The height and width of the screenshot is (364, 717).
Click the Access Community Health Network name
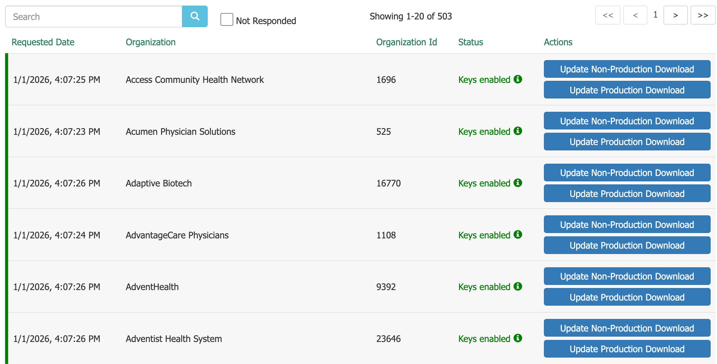pyautogui.click(x=195, y=80)
